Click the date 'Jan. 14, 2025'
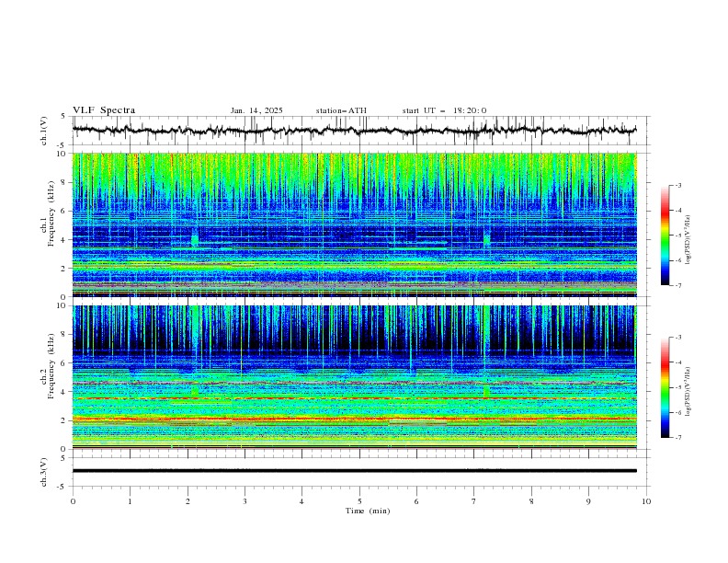 256,110
